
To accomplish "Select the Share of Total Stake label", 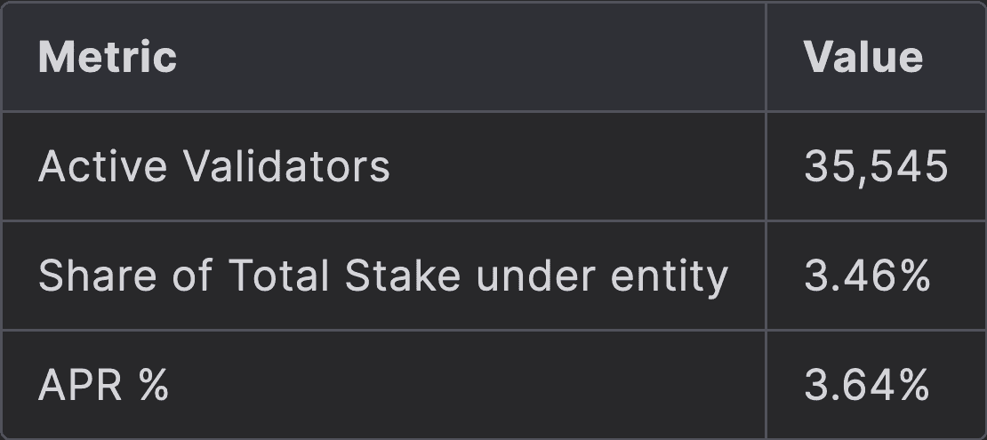I will pyautogui.click(x=382, y=276).
